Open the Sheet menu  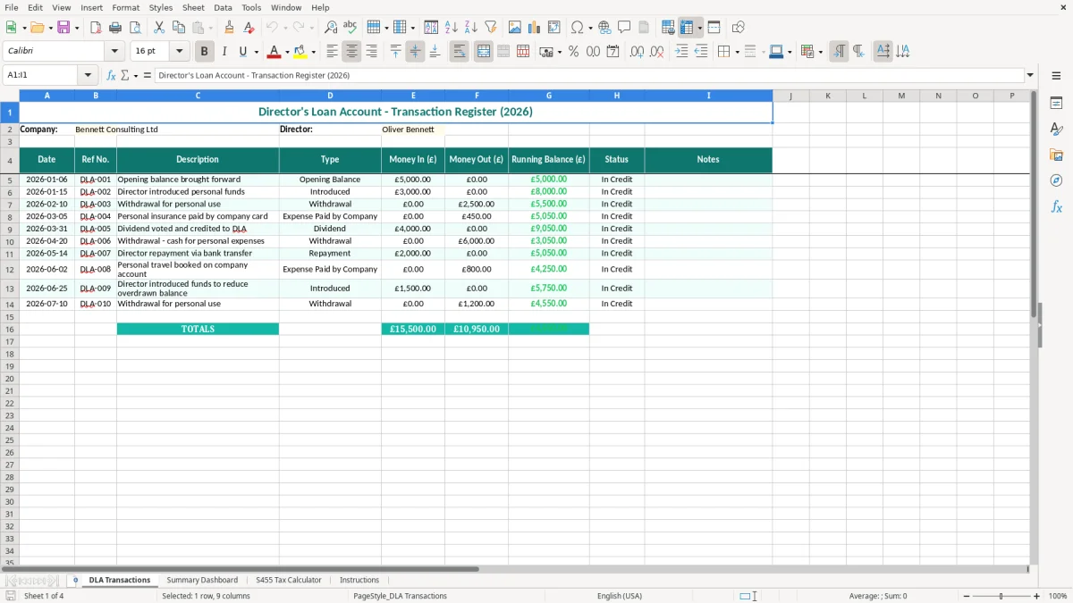pos(193,7)
